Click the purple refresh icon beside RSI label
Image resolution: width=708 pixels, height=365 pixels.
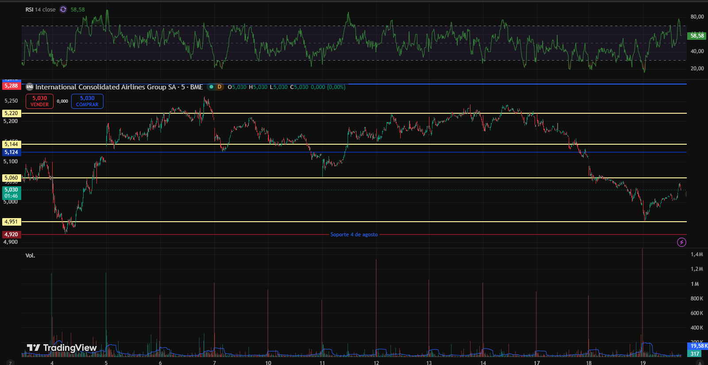pos(63,9)
